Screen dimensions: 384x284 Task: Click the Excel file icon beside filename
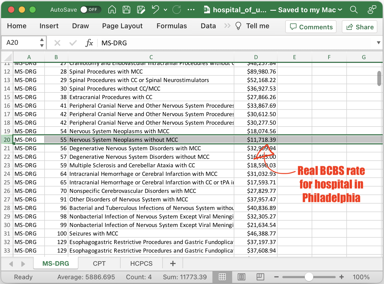tap(207, 10)
